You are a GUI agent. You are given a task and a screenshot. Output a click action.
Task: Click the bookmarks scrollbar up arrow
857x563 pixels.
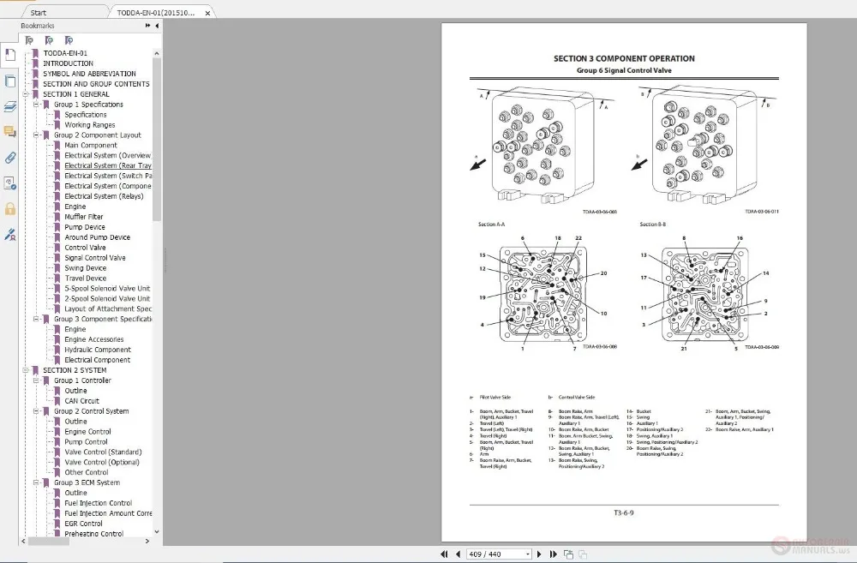(157, 54)
